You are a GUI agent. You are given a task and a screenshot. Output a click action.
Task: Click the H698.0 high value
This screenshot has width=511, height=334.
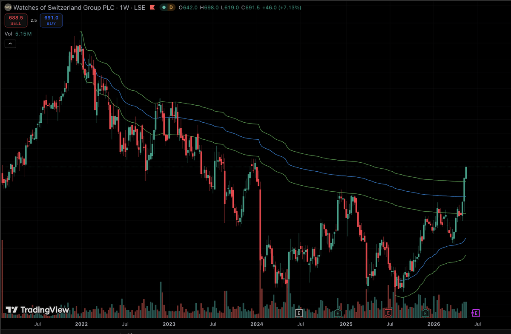[x=209, y=8]
